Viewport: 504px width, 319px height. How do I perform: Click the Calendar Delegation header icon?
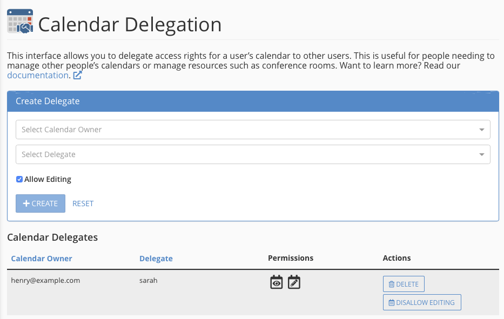point(20,22)
